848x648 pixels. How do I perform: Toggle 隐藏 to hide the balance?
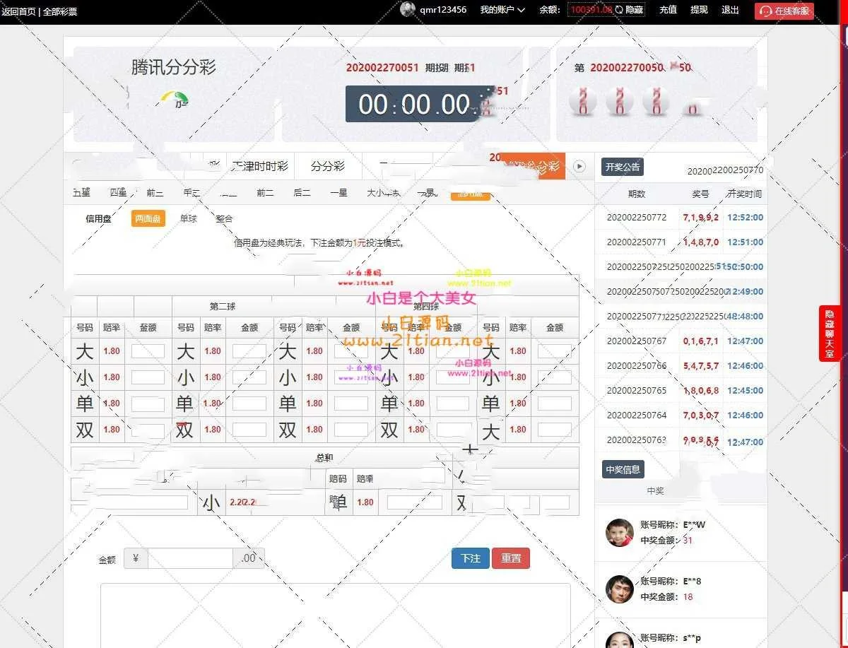coord(634,10)
